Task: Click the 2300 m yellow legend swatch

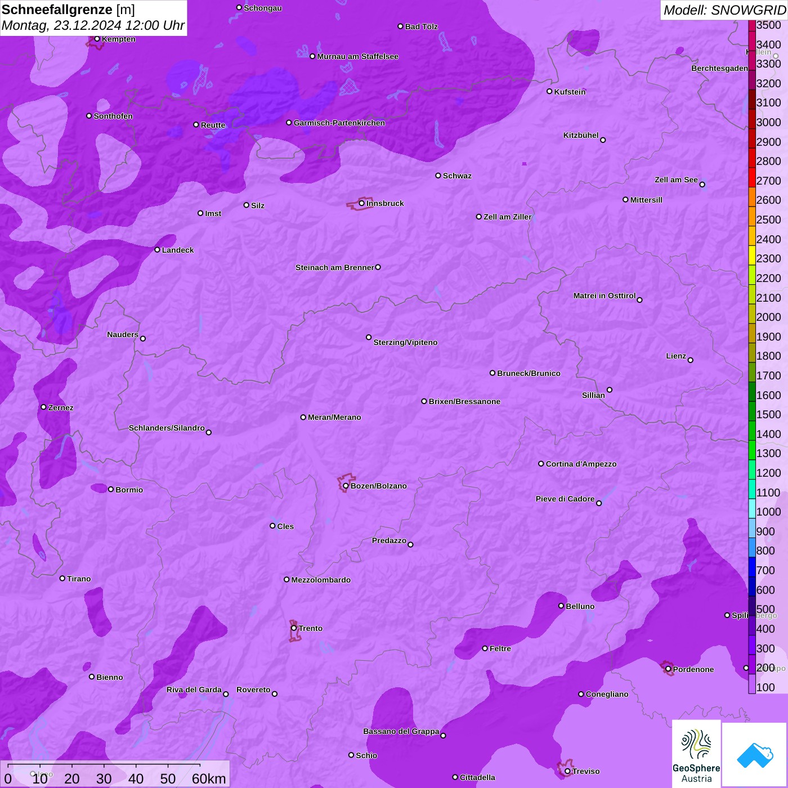Action: (752, 255)
